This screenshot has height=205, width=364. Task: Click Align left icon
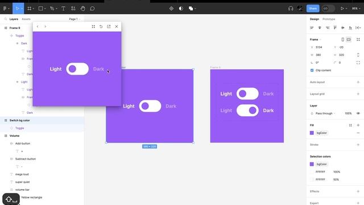(x=312, y=28)
